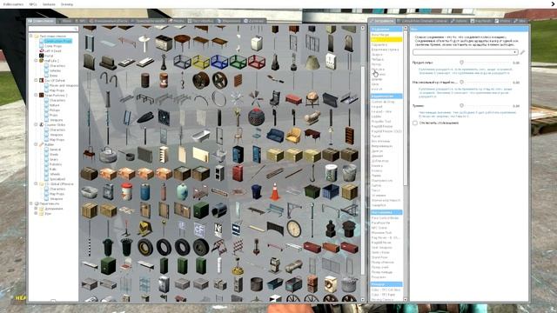
Task: Choose the Ragdoll Resizer (OLD) tool
Action: [386, 131]
